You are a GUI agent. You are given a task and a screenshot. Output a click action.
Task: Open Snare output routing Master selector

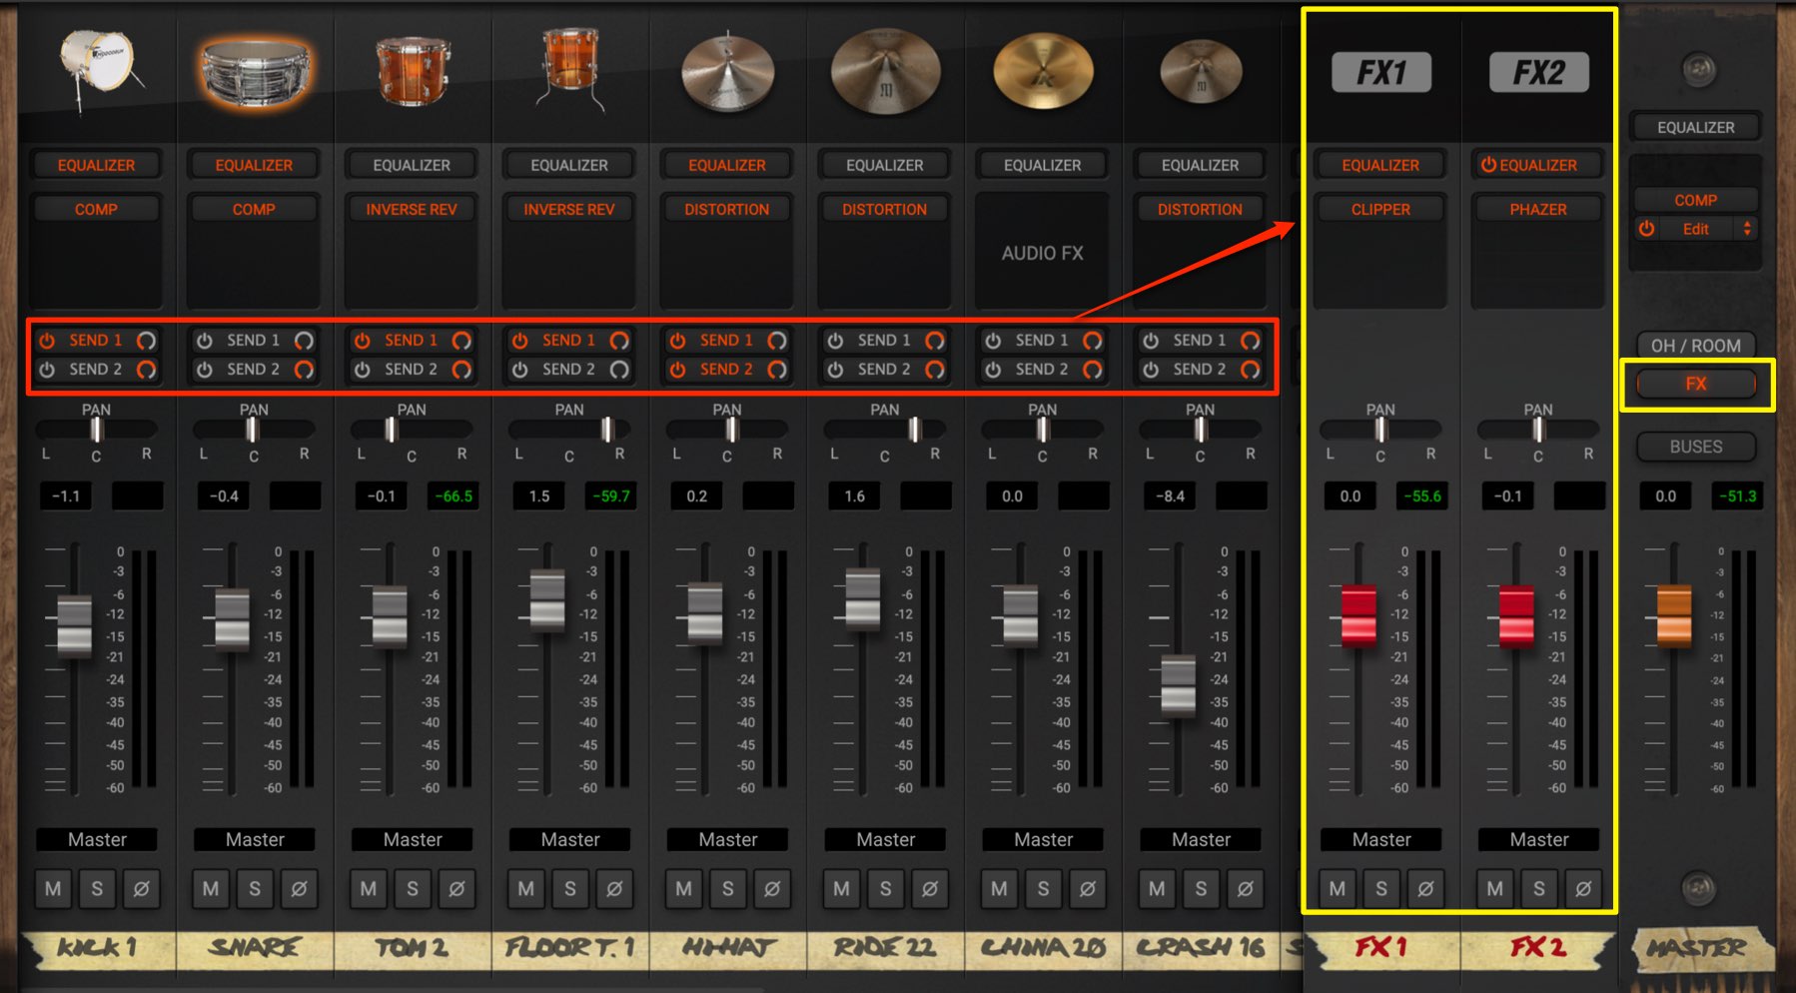coord(255,840)
